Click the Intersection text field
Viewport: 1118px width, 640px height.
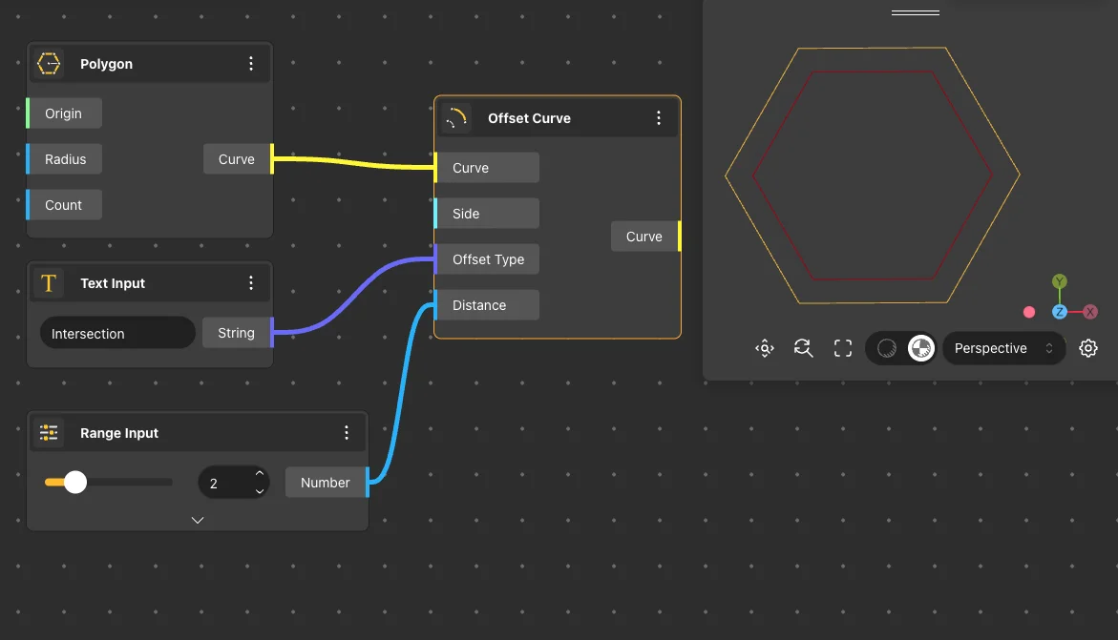tap(116, 333)
